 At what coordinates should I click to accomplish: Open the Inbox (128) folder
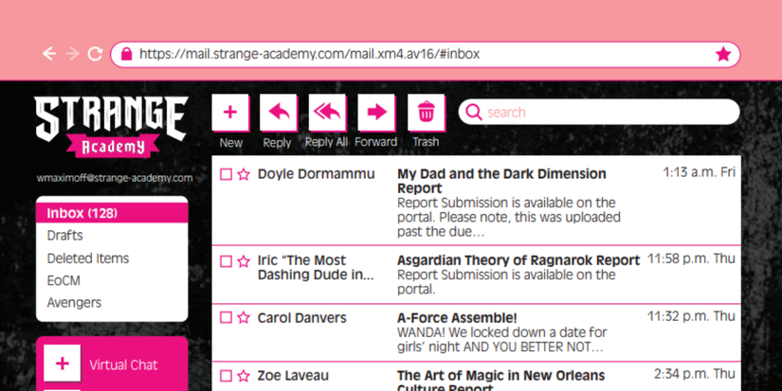tap(112, 213)
